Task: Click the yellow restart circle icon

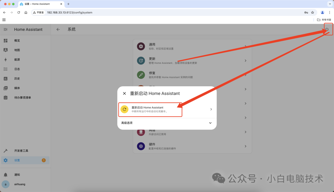Action: (124, 109)
